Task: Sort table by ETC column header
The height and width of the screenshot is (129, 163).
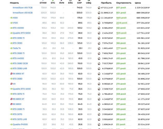Action: tap(53, 3)
